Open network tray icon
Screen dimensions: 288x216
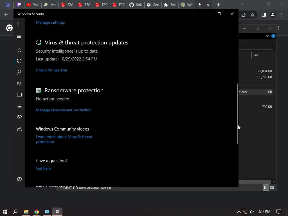[x=246, y=212]
